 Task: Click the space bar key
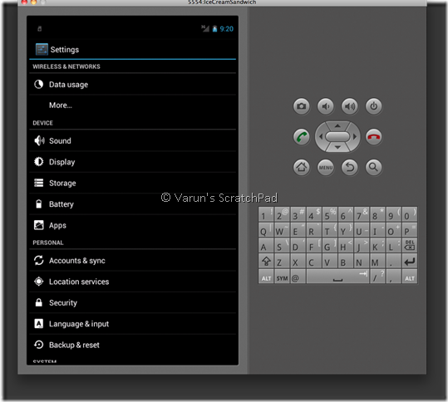pyautogui.click(x=337, y=277)
